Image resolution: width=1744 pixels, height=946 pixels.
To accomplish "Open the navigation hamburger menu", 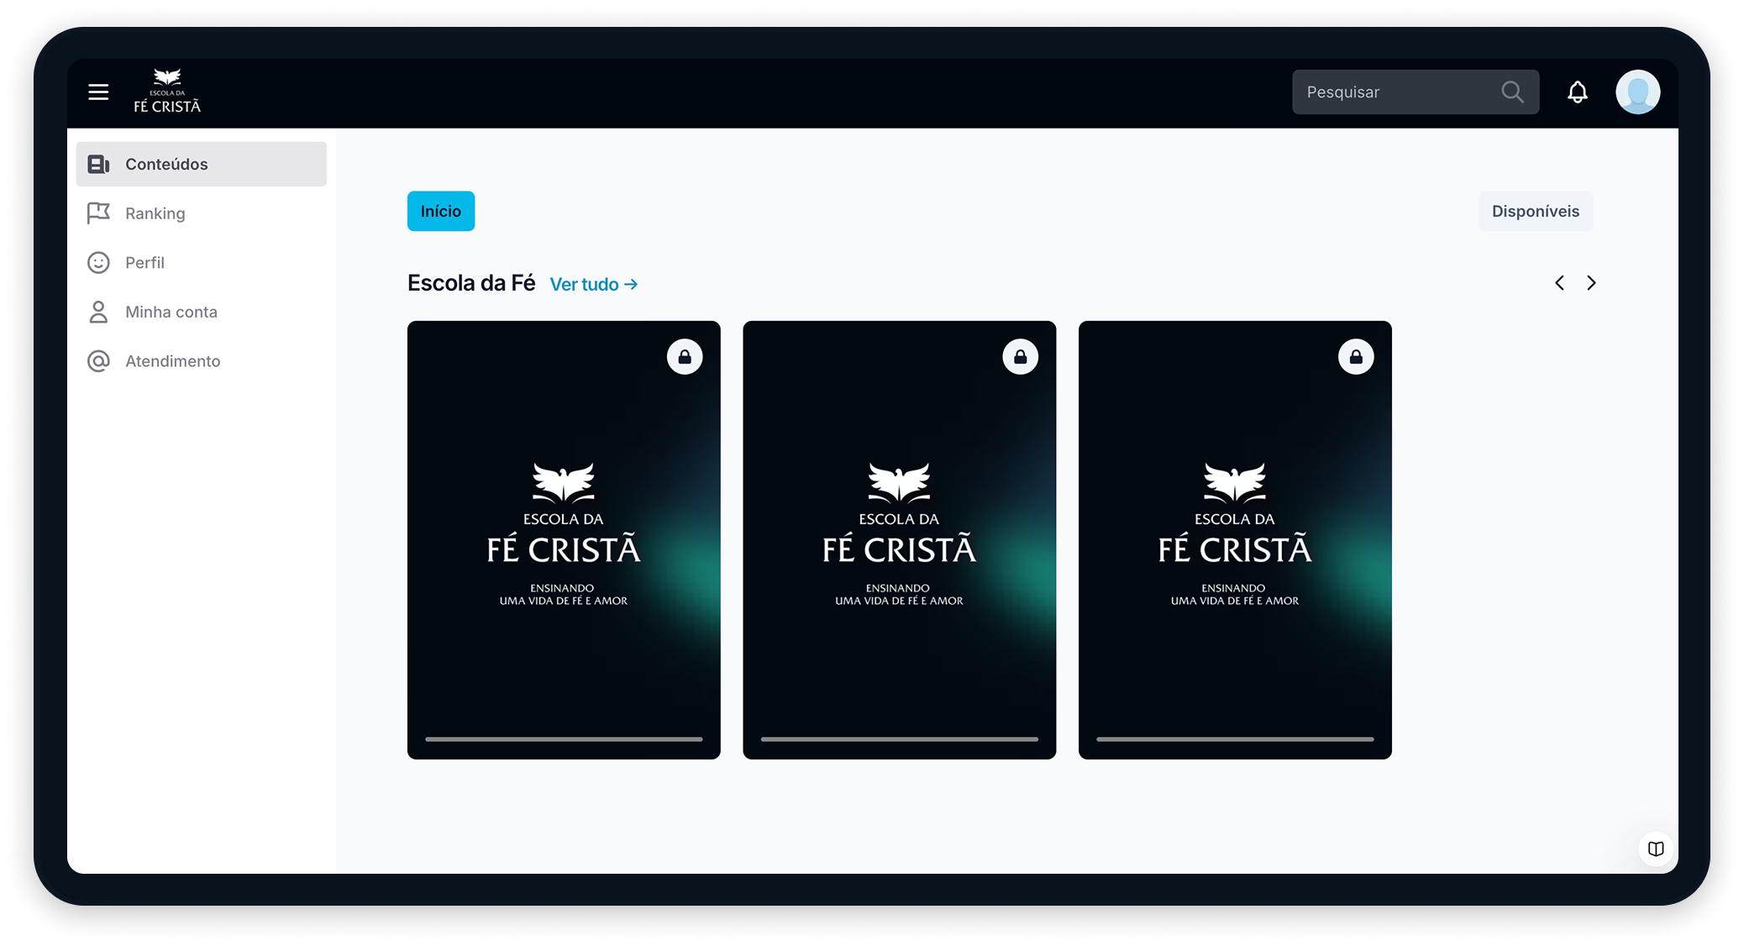I will point(97,92).
